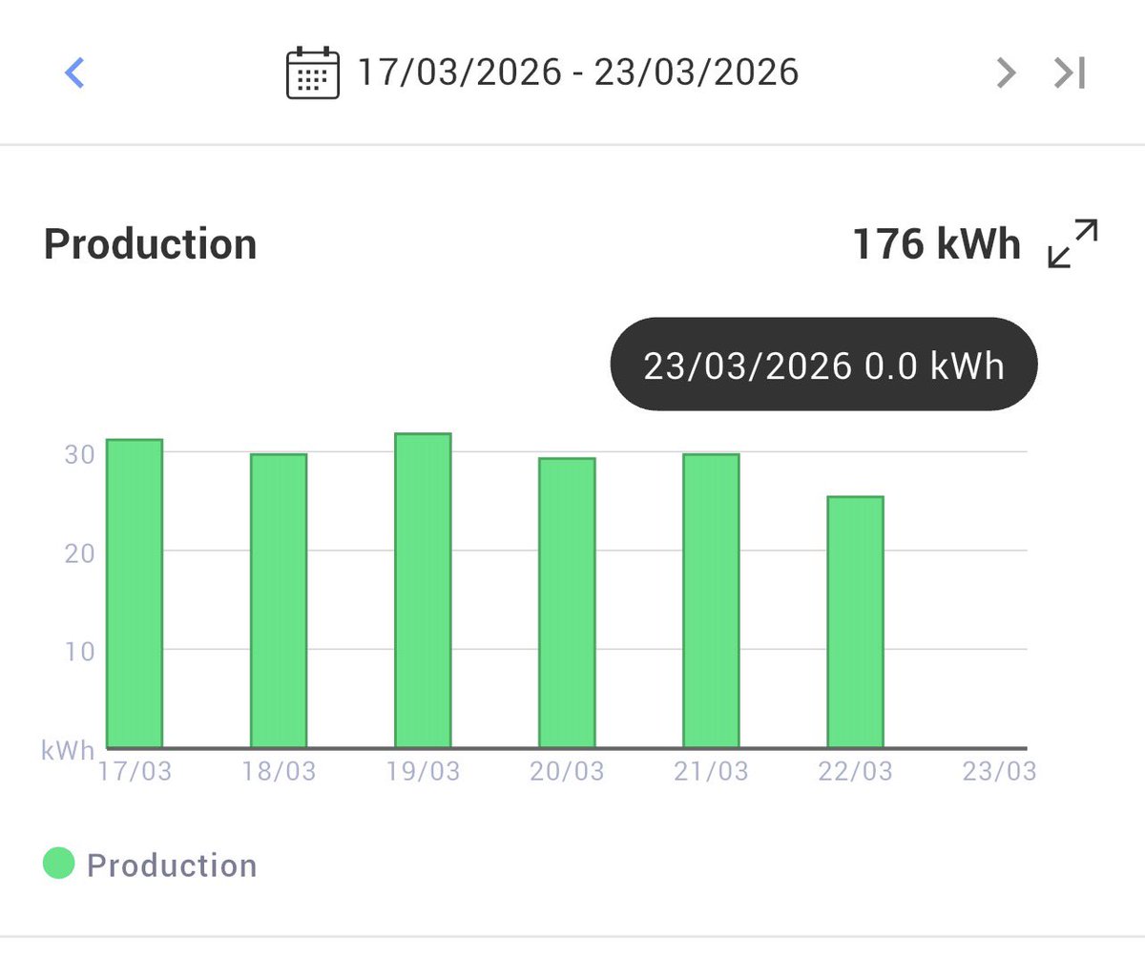1145x980 pixels.
Task: Advance to the next week using the arrow
Action: (x=1006, y=73)
